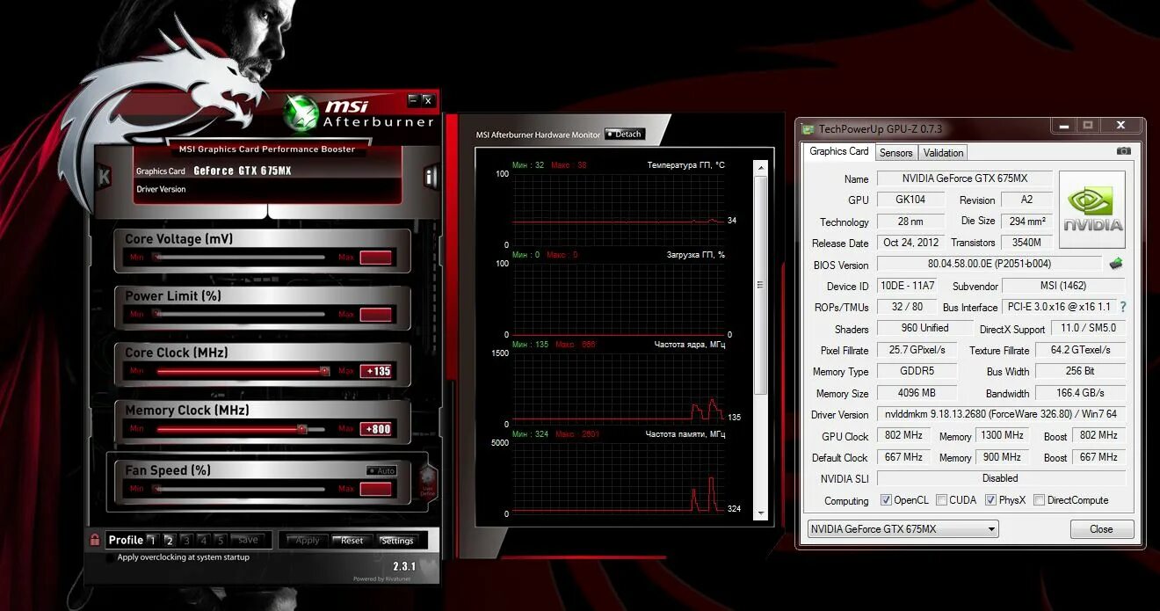Minimize the MSI Afterburner window
The image size is (1160, 611).
tap(414, 100)
